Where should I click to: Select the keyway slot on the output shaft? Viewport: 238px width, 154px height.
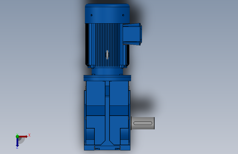pyautogui.click(x=143, y=123)
